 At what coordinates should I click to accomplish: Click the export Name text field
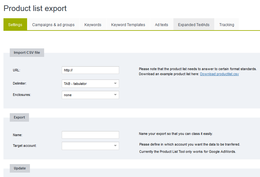point(90,135)
